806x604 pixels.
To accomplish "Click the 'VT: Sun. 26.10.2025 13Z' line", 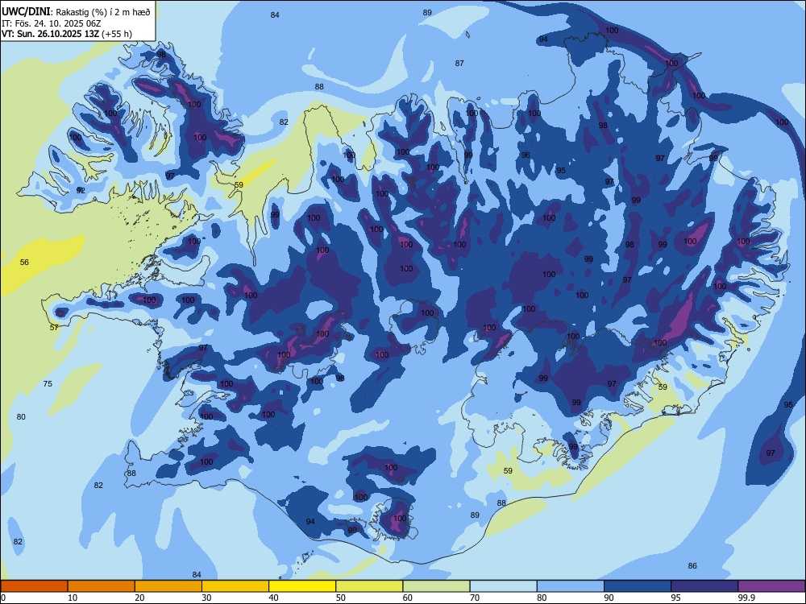I will [x=50, y=35].
